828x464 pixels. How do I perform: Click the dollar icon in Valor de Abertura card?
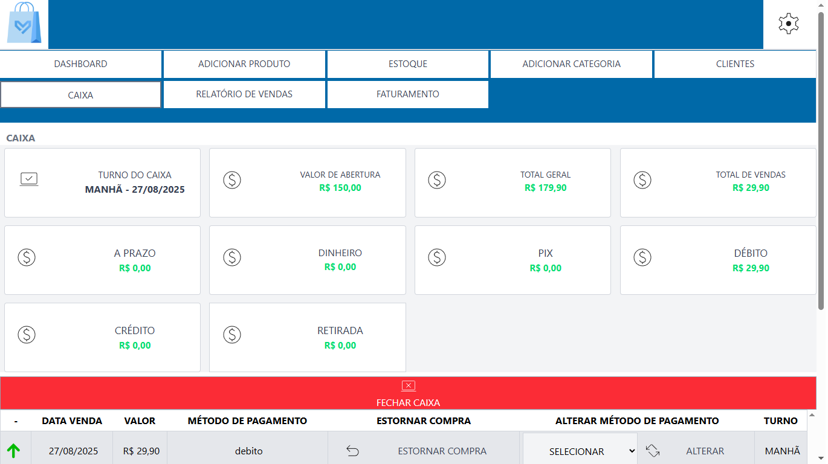232,179
